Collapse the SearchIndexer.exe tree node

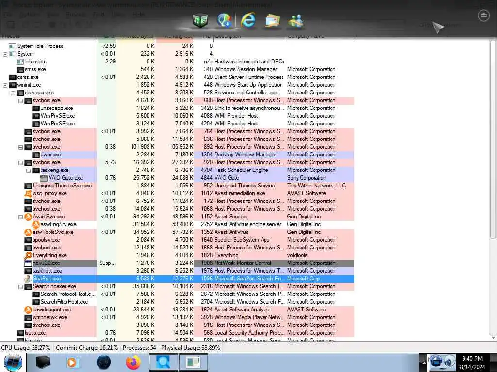tap(20, 287)
